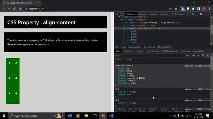This screenshot has height=119, width=213.
Task: Open the Extensions puzzle icon
Action: pyautogui.click(x=193, y=9)
